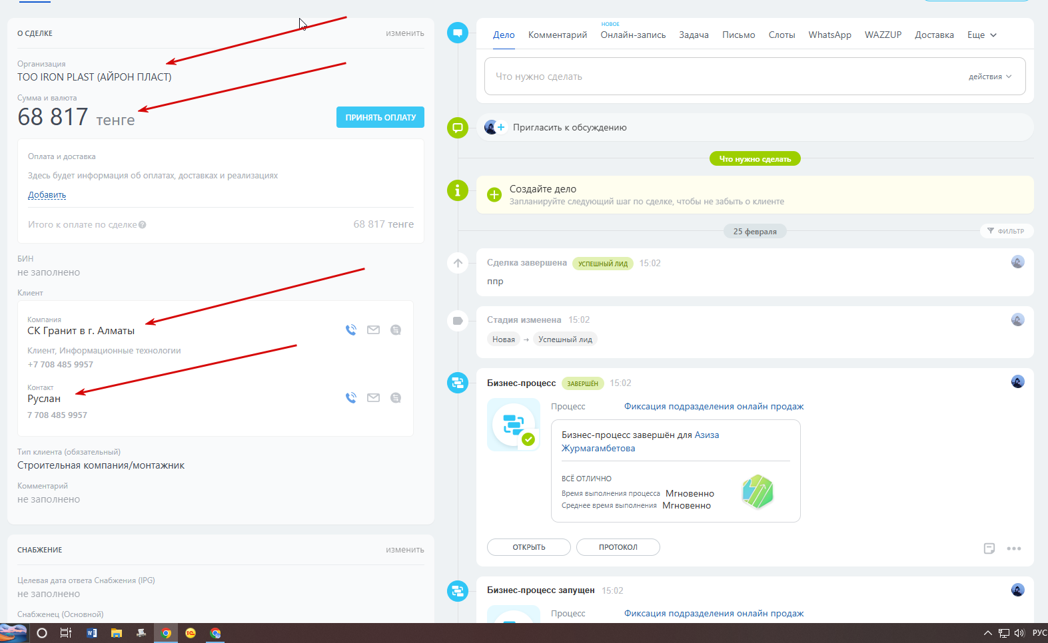
Task: Call contact Руслан via phone icon
Action: tap(351, 397)
